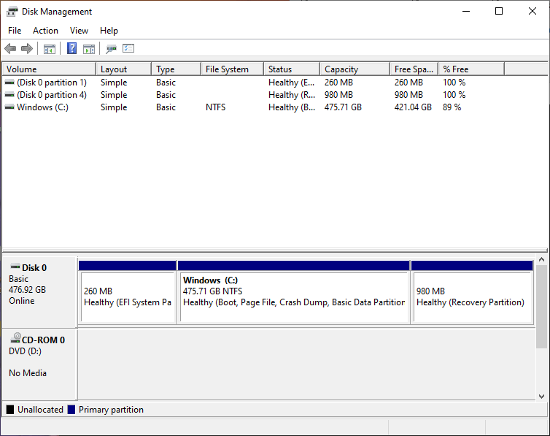Image resolution: width=550 pixels, height=436 pixels.
Task: Sort by Status column header
Action: 292,69
